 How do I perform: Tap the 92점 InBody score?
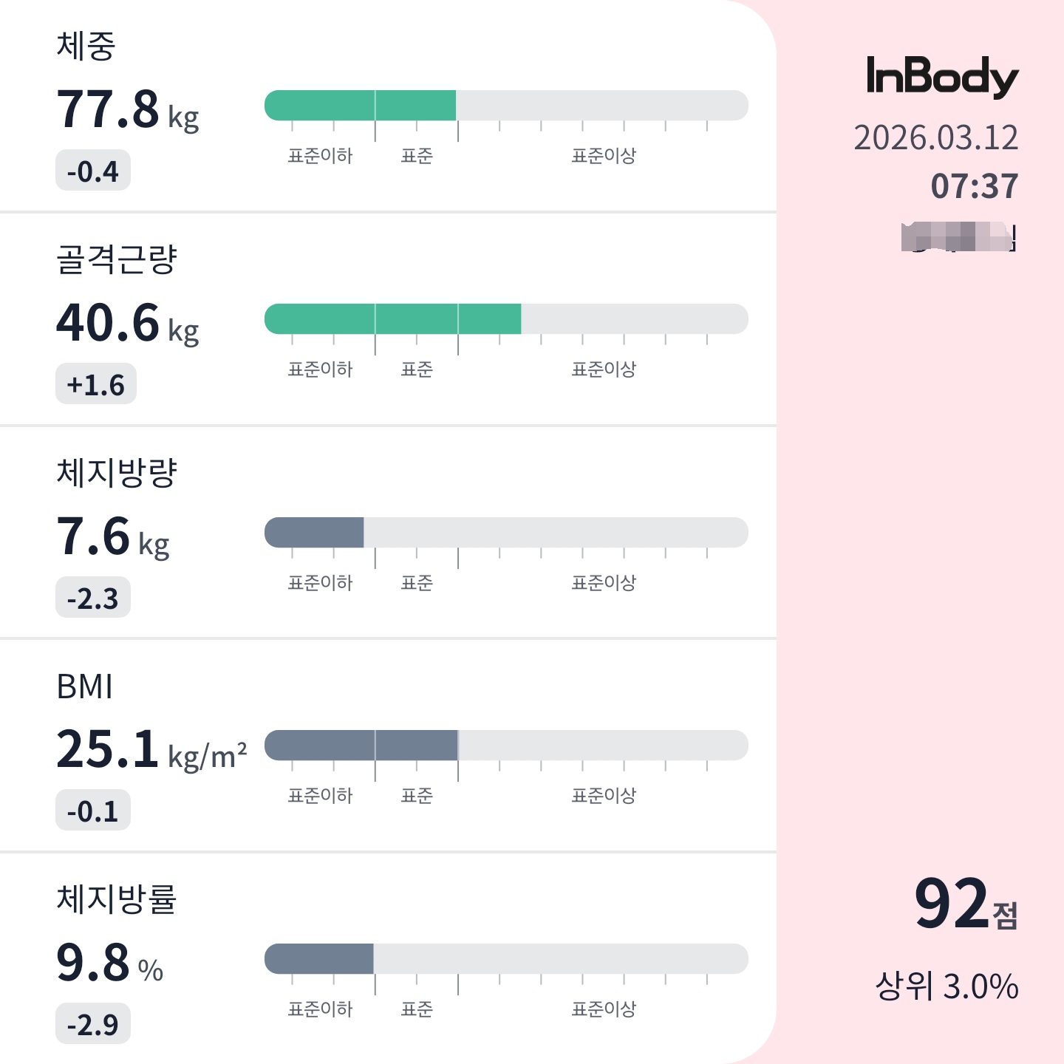pyautogui.click(x=966, y=904)
